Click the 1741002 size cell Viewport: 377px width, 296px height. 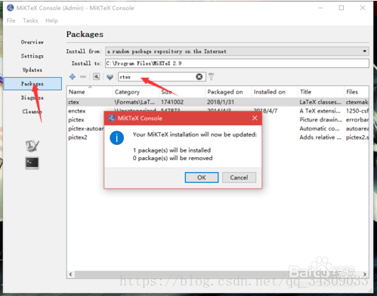[x=172, y=102]
